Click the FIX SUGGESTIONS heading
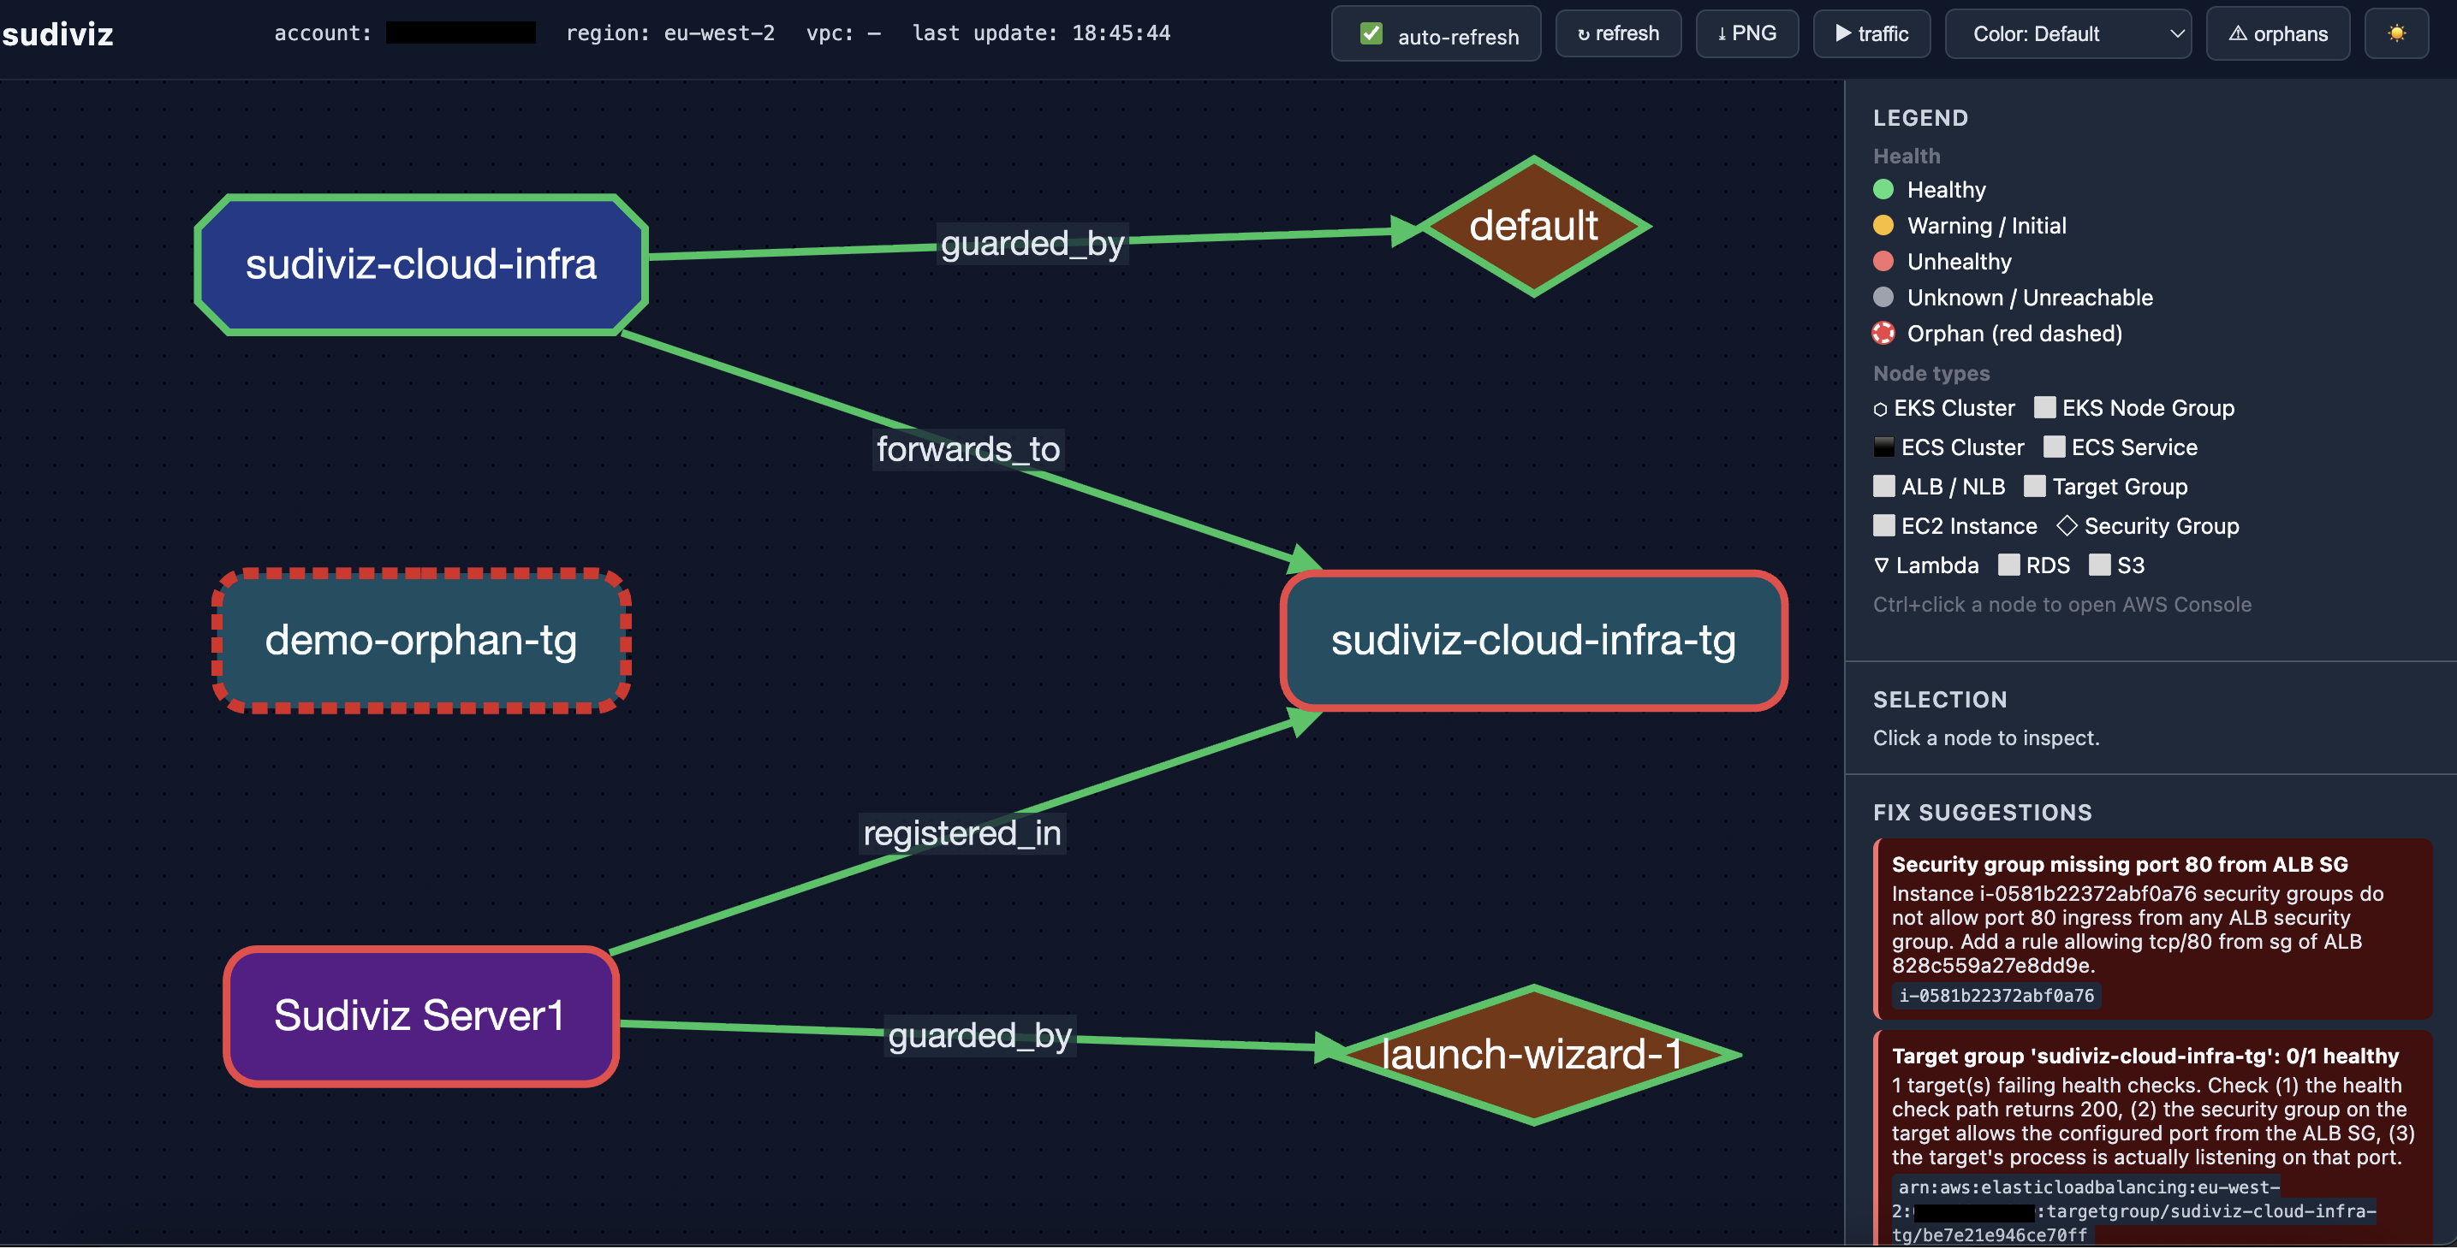2457x1249 pixels. click(1982, 814)
